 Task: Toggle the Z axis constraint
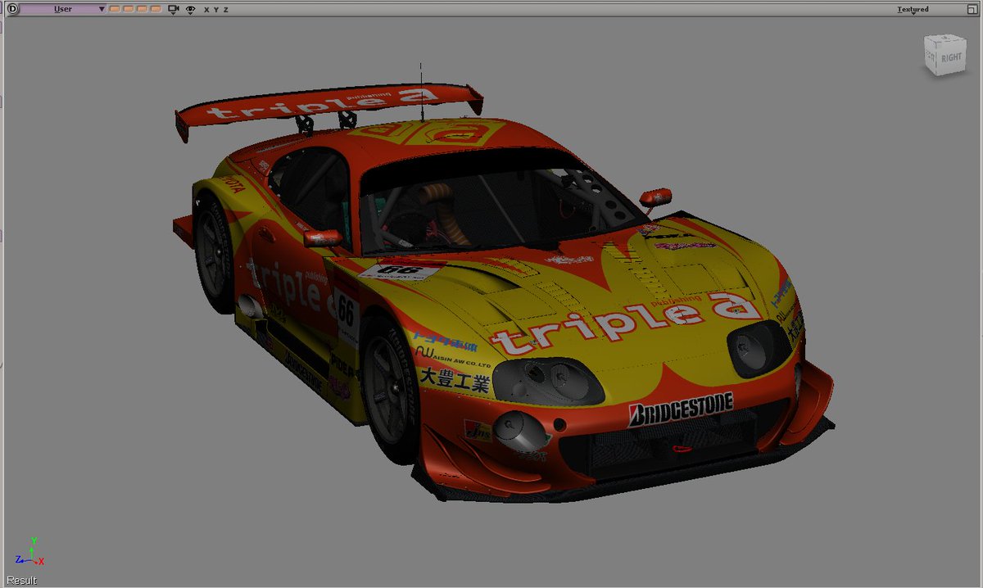pos(228,9)
